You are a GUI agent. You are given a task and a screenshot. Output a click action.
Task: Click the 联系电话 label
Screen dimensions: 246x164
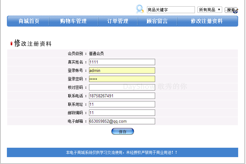click(x=75, y=96)
